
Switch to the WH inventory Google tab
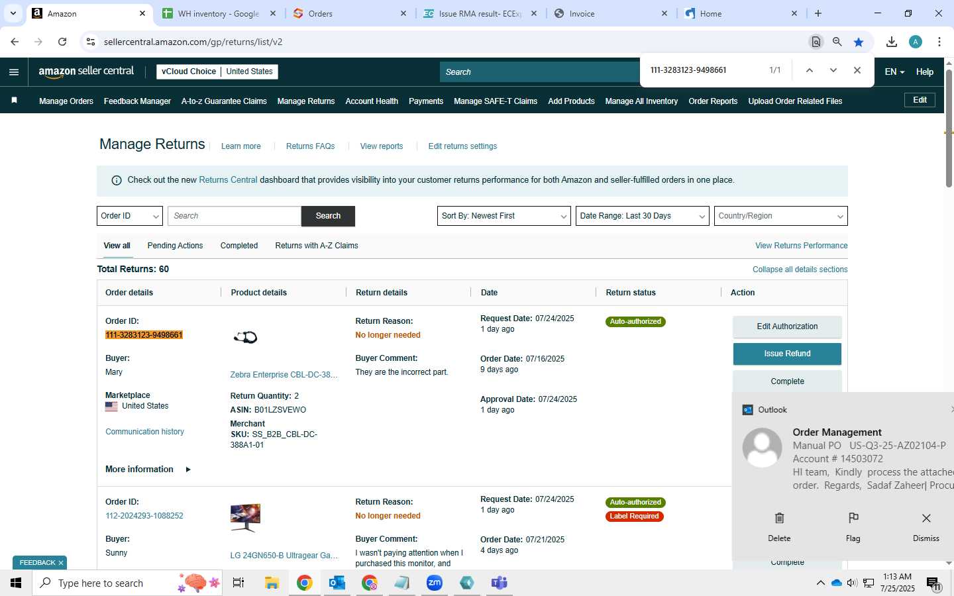click(x=219, y=13)
